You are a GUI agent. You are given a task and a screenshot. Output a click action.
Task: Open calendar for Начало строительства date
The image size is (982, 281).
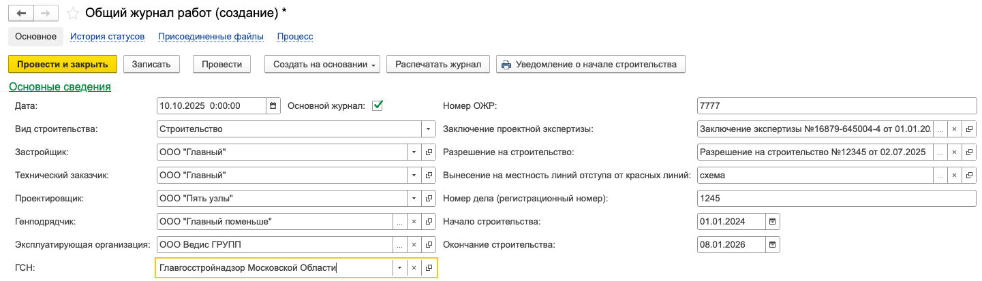(772, 222)
